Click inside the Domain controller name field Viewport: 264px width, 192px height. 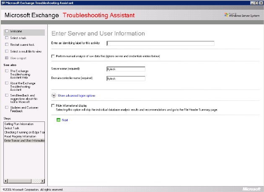click(x=126, y=79)
